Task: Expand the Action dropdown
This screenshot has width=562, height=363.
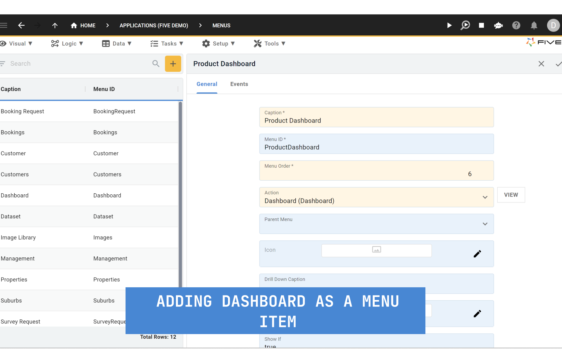Action: click(485, 197)
